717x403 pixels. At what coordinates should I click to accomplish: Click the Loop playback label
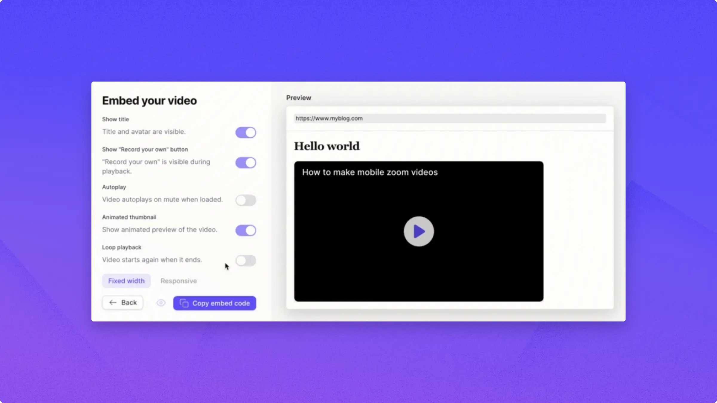click(x=122, y=247)
